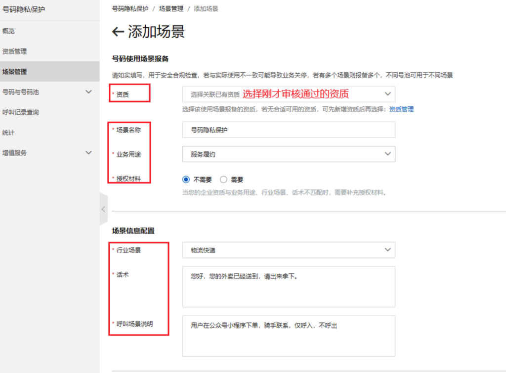Viewport: 506px width, 373px height.
Task: Select the 需要 radio button for authorization materials
Action: pos(223,179)
